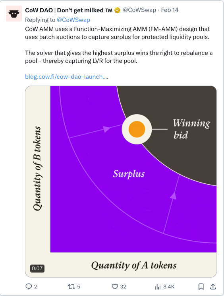224x296 pixels.
Task: Click the gold verified badge
Action: (x=118, y=10)
